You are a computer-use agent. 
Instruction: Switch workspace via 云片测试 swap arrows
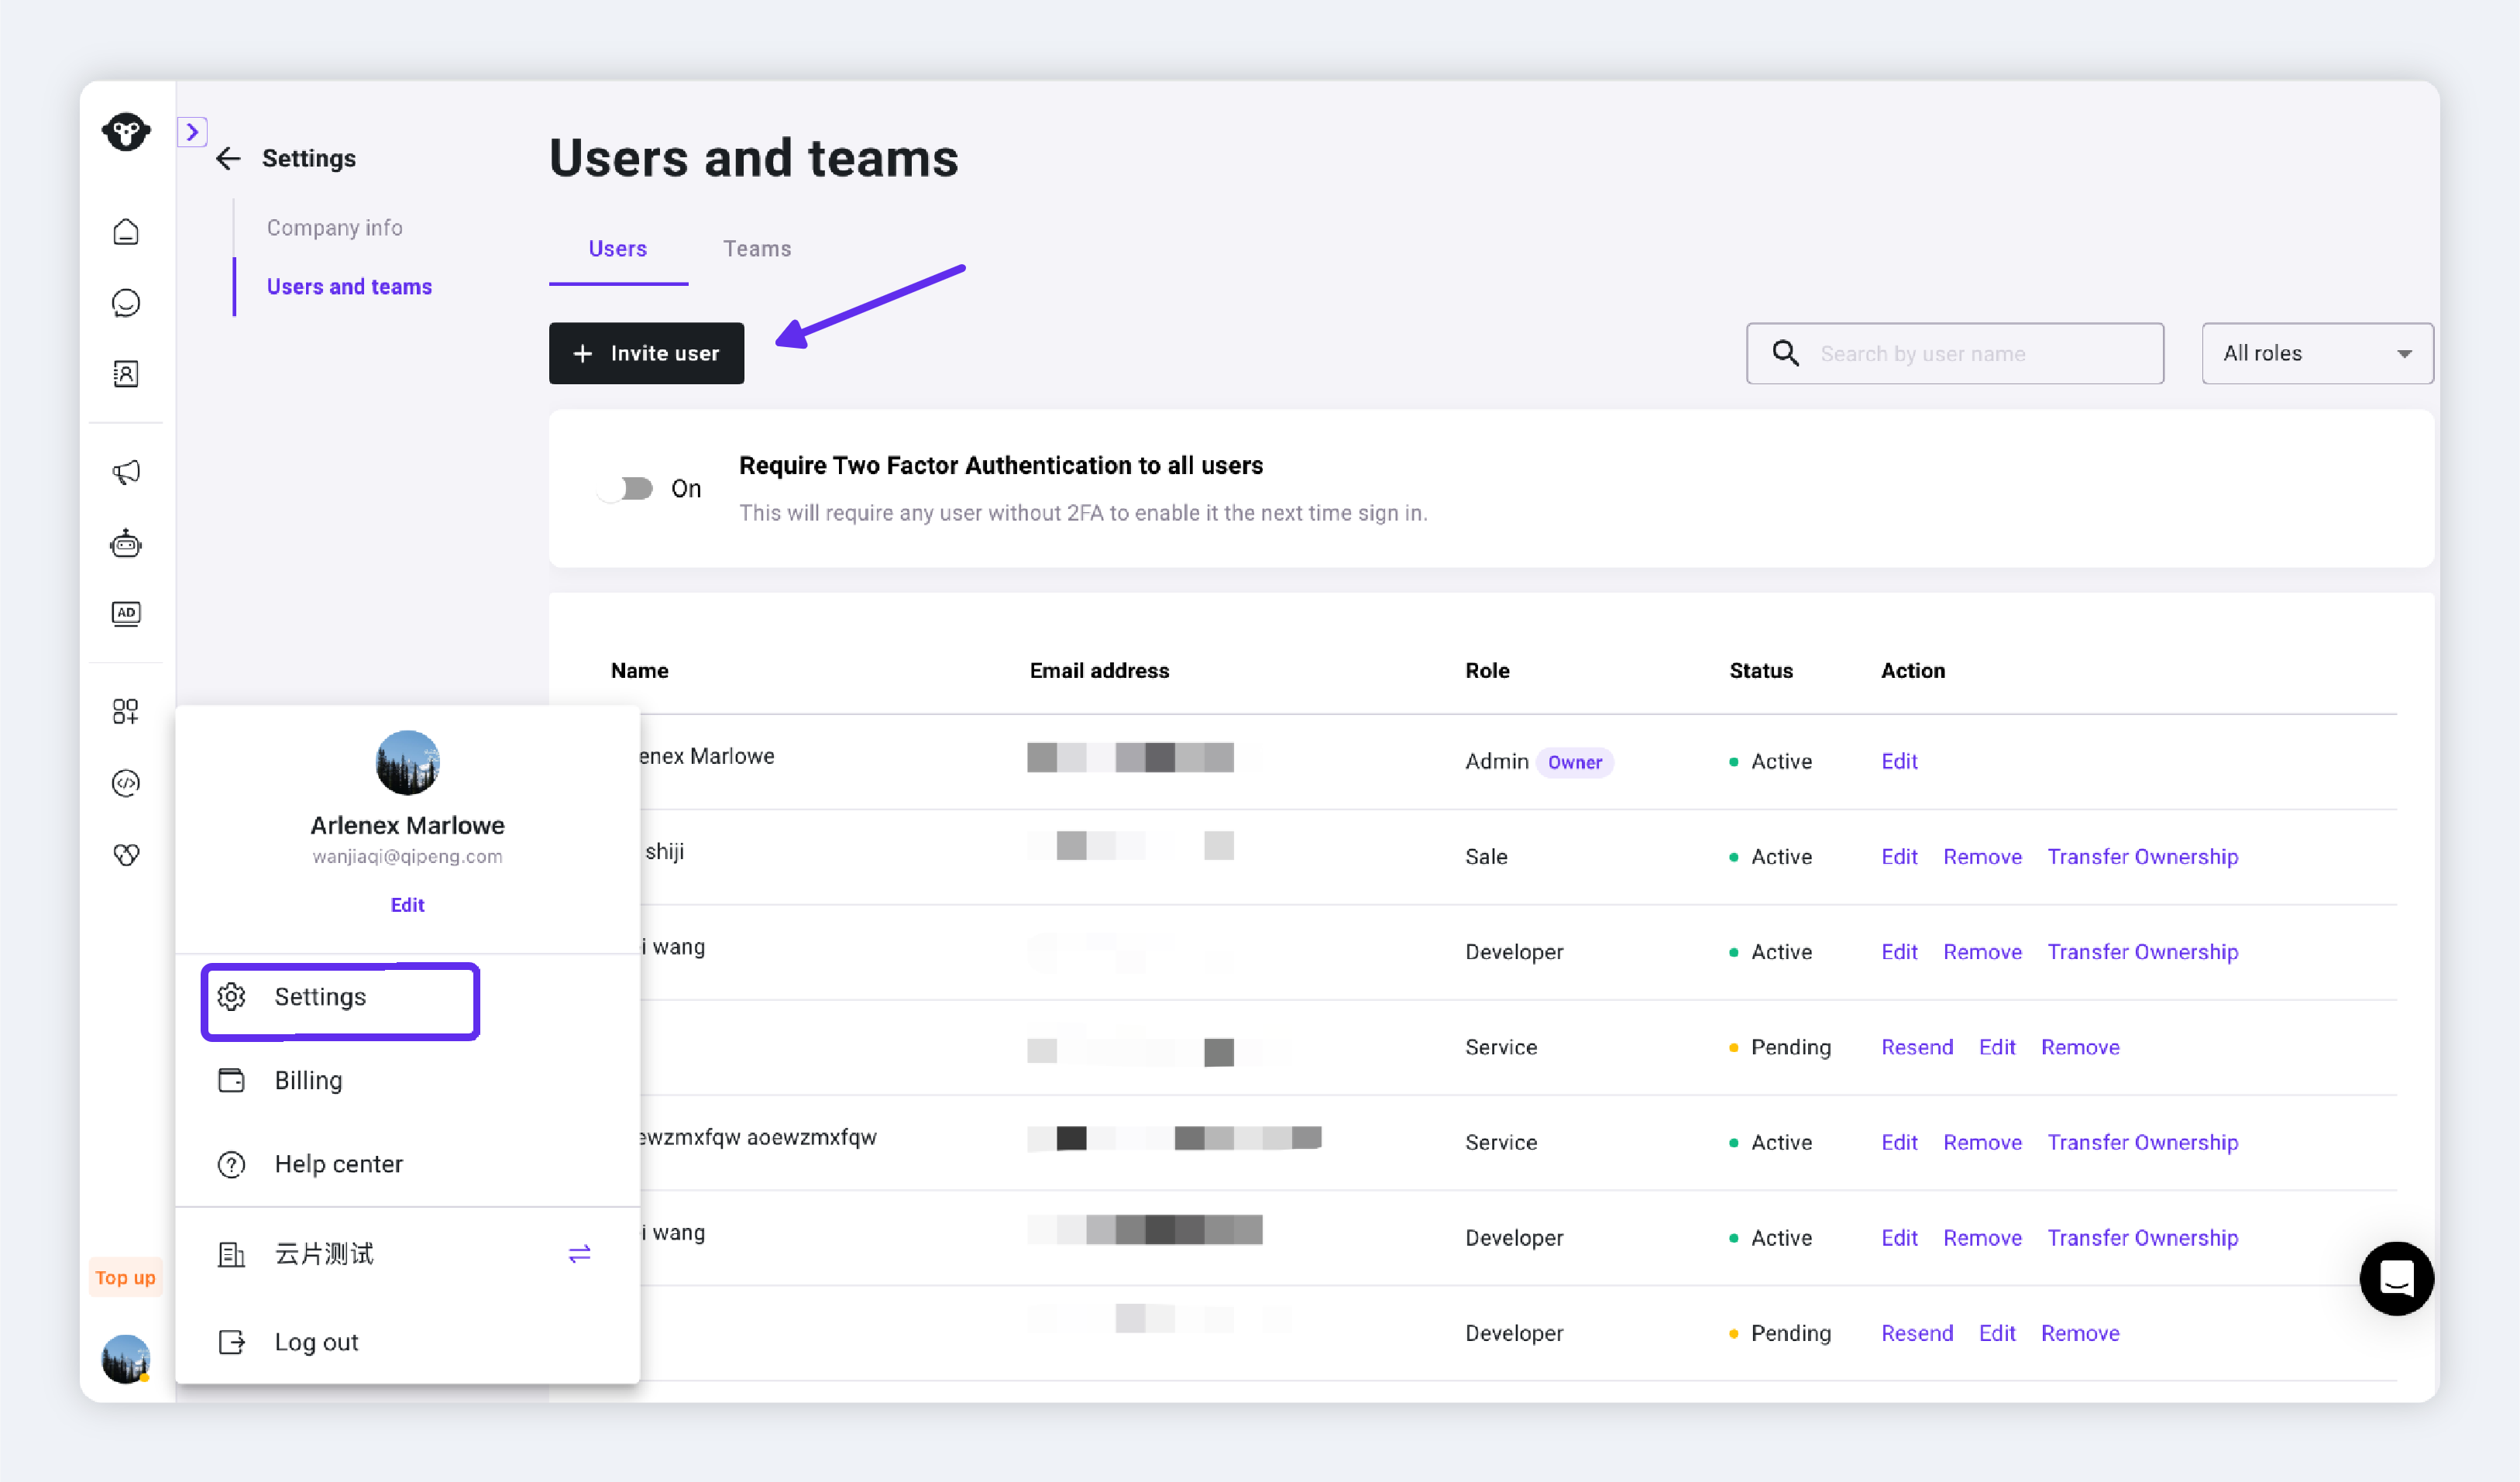(x=579, y=1254)
